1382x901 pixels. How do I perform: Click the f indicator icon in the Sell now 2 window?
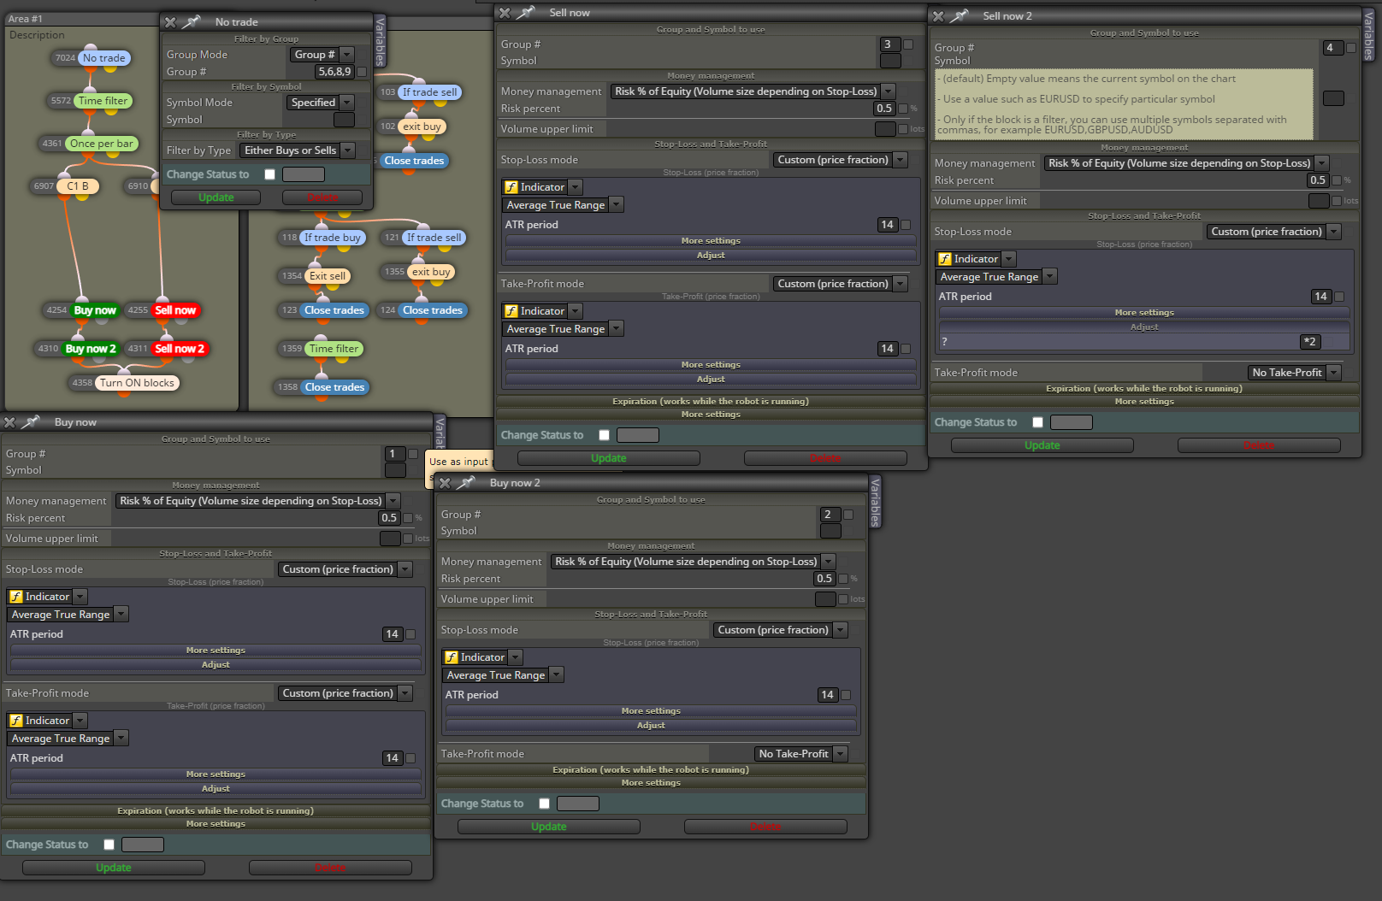click(945, 259)
